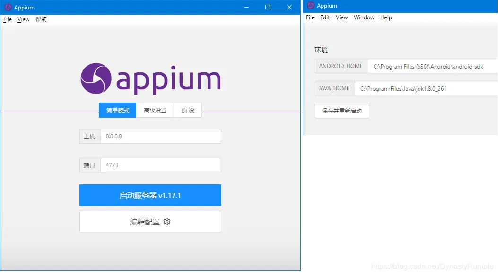Click the 主机 label
Image resolution: width=498 pixels, height=275 pixels.
90,137
